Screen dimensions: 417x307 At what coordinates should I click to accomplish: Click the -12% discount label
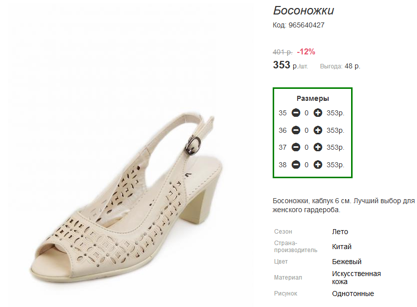[306, 52]
